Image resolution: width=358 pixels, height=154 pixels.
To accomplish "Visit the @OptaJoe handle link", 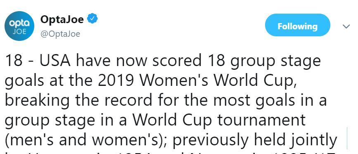I will click(60, 34).
